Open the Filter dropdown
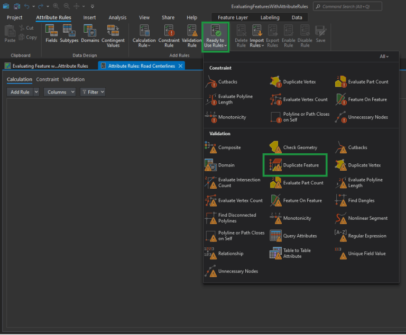Screen dimensions: 406x335 (93, 92)
